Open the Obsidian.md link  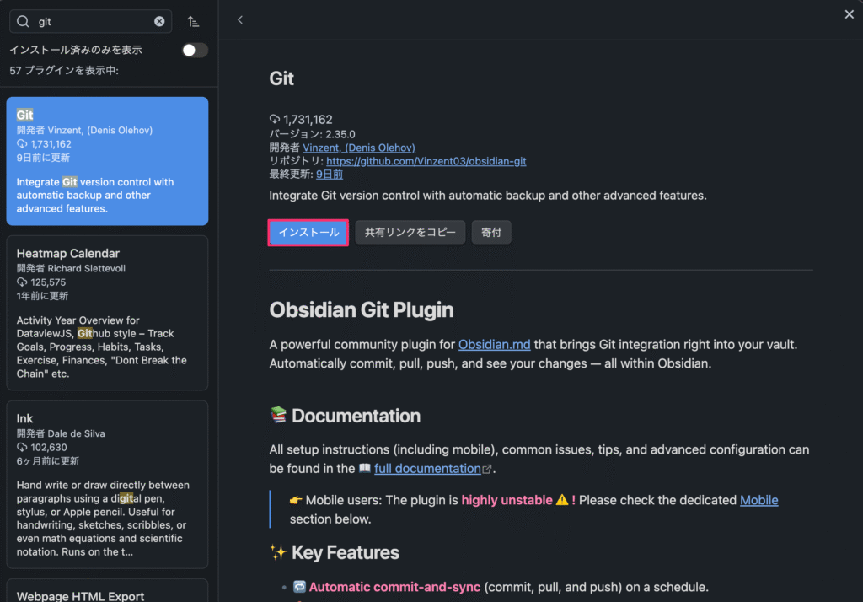tap(494, 344)
